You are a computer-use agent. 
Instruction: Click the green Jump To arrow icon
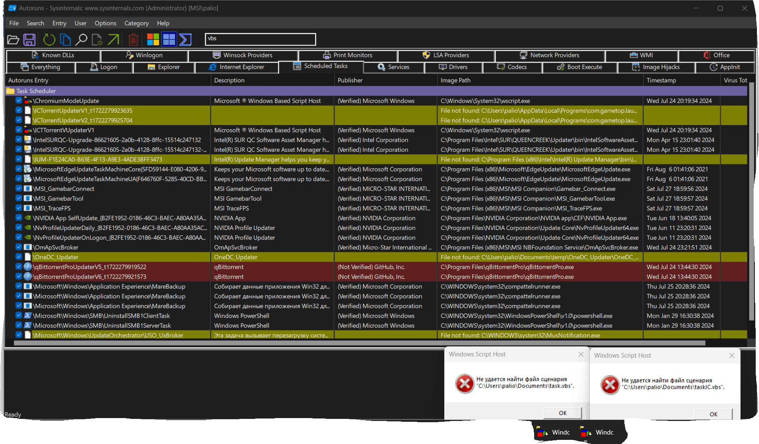point(113,40)
